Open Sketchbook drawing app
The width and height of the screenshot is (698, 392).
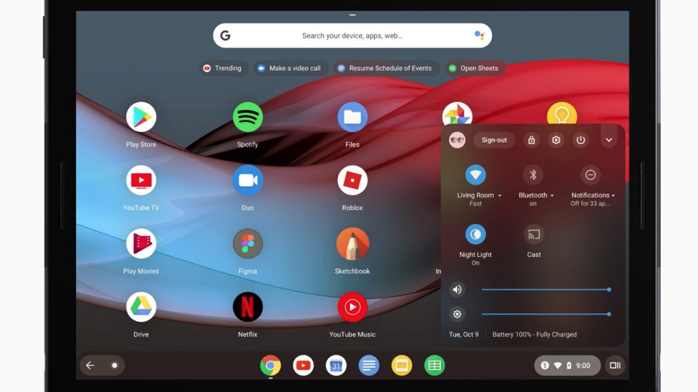tap(352, 244)
